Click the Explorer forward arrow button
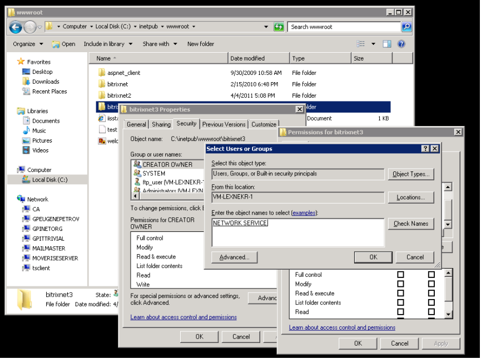 click(x=30, y=27)
